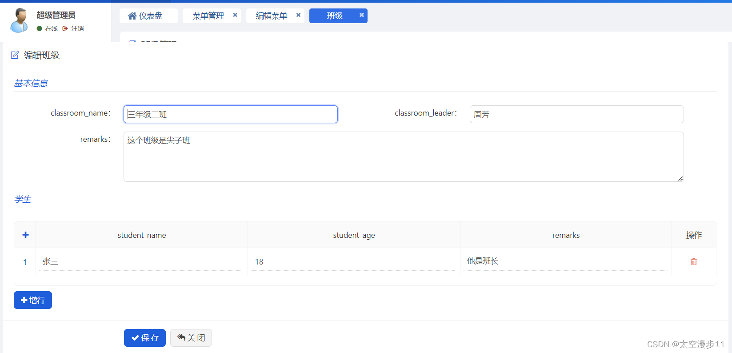
Task: Click the 保存 save button
Action: 145,338
